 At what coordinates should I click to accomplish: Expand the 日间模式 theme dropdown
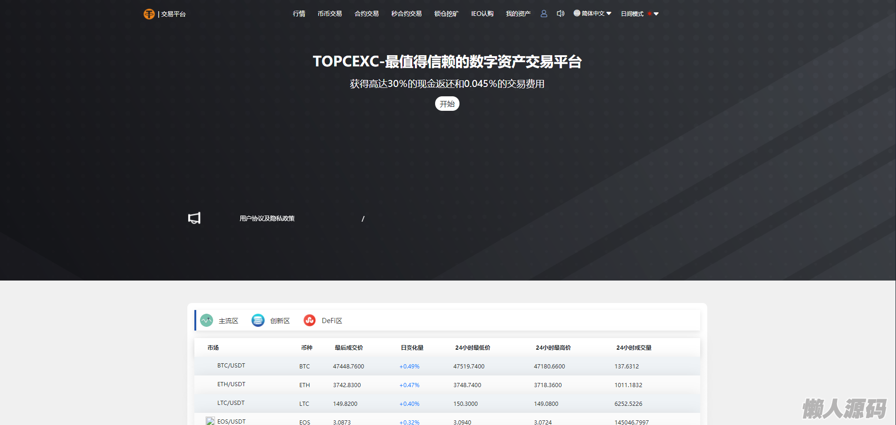coord(640,14)
